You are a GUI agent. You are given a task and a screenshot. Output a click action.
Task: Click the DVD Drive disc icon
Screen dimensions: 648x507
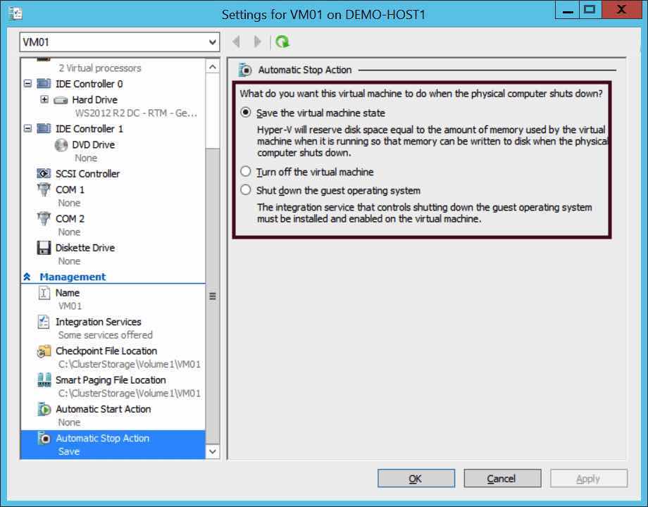point(61,144)
